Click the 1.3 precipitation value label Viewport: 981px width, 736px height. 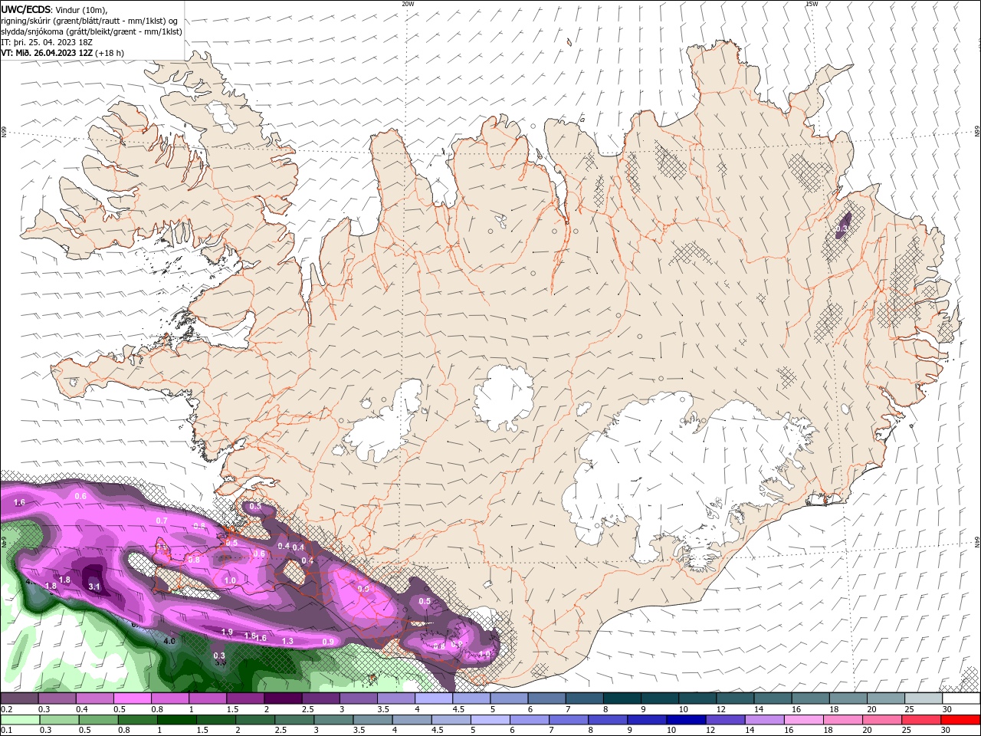[x=287, y=642]
